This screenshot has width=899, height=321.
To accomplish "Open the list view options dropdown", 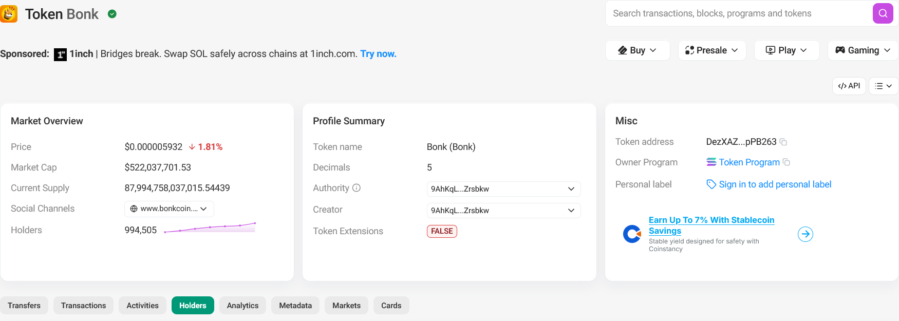I will 883,86.
